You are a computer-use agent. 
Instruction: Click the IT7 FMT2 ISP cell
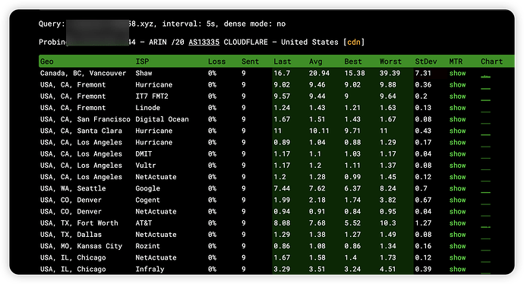point(152,96)
